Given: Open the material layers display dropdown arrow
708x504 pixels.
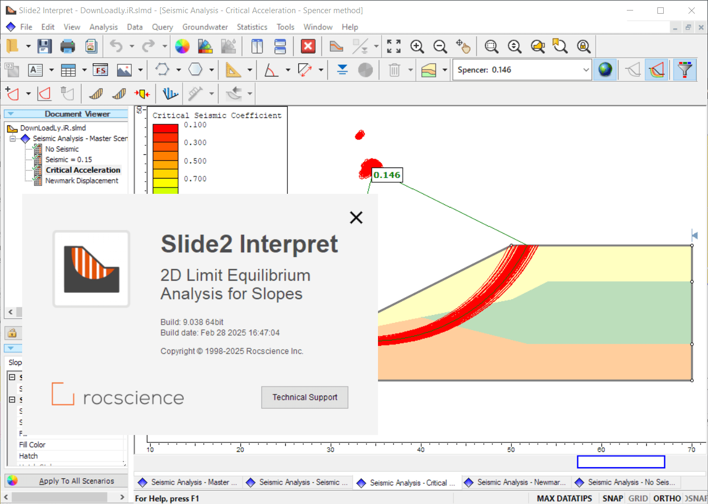Looking at the screenshot, I should [x=445, y=70].
